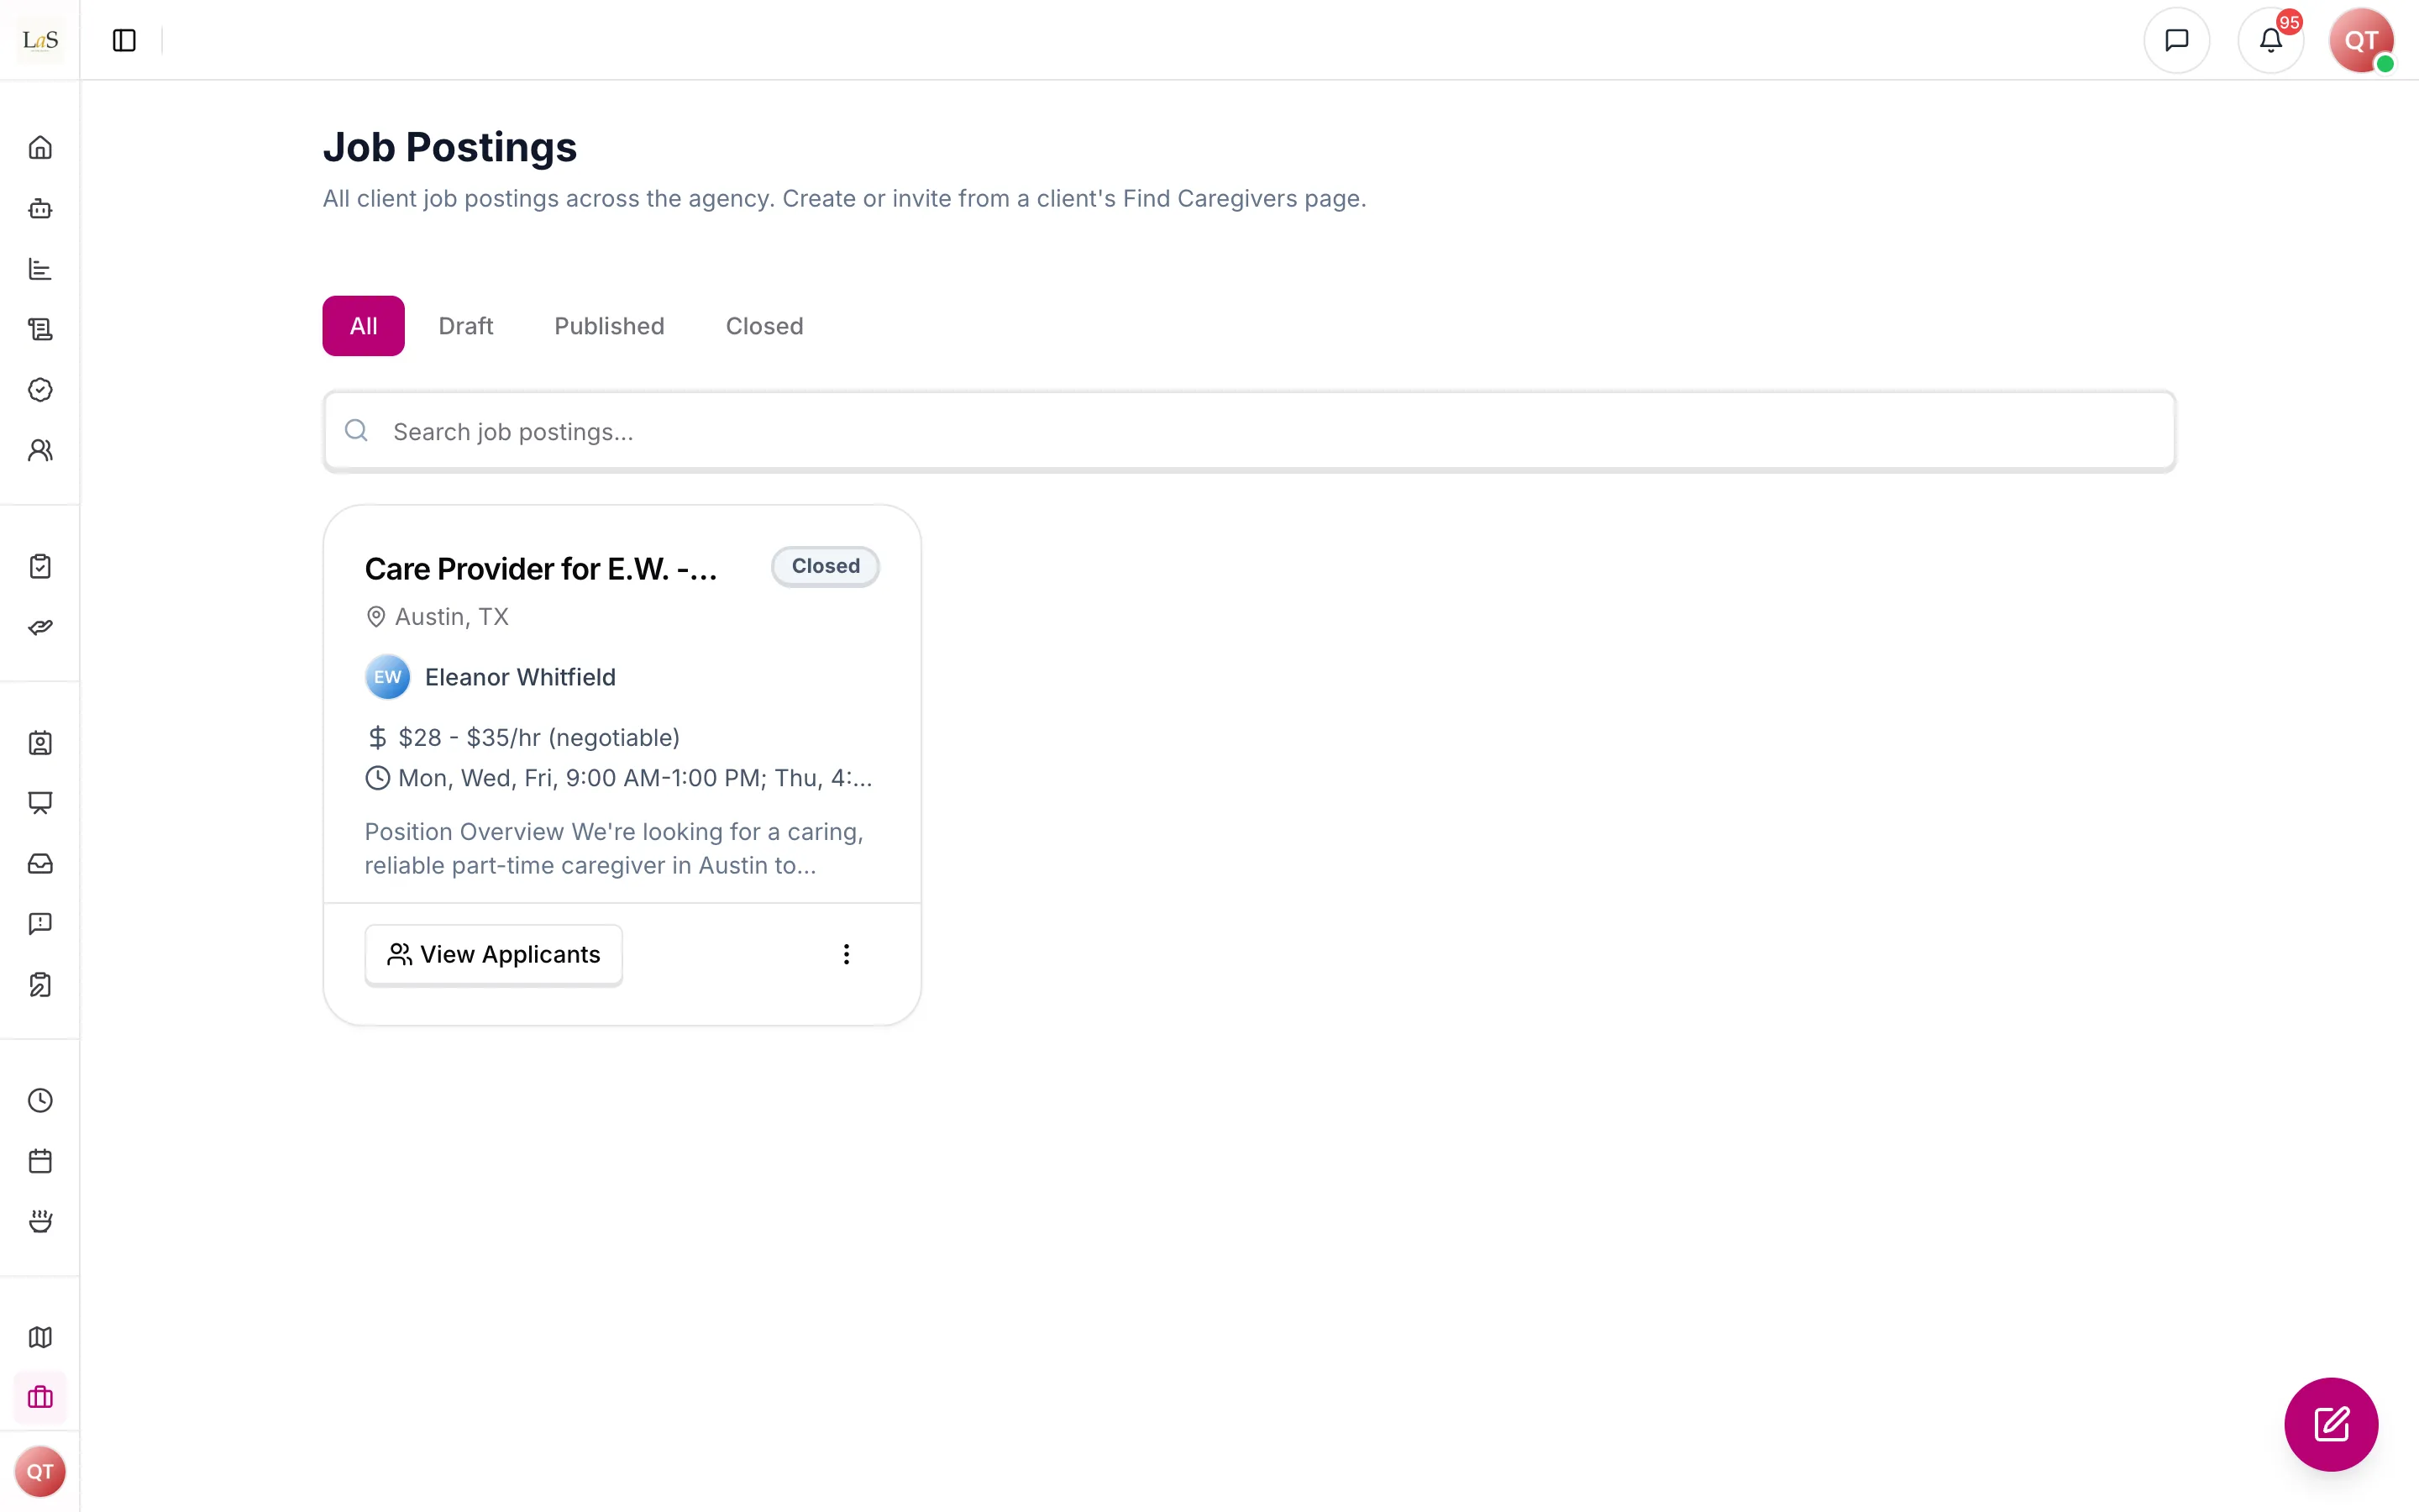Screen dimensions: 2419x1512
Task: Open the verified badge check icon
Action: (x=40, y=390)
